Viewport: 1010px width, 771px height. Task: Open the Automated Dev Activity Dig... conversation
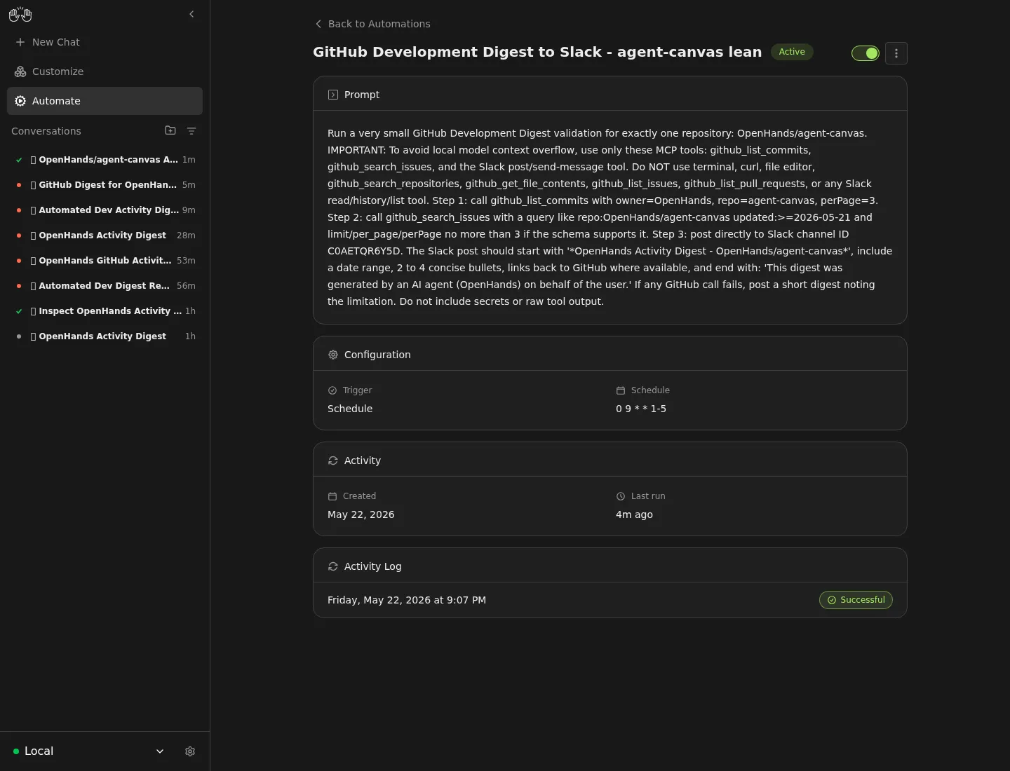click(105, 210)
